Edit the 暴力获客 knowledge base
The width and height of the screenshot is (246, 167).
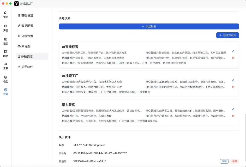tap(233, 109)
